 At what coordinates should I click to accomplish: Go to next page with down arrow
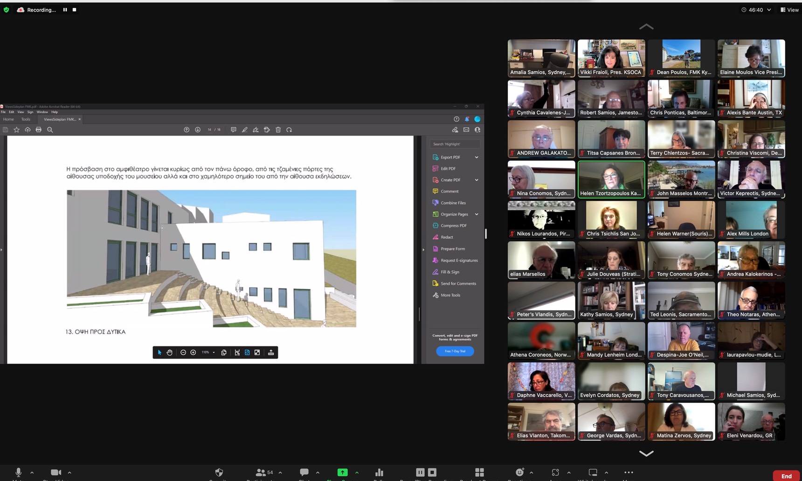198,130
